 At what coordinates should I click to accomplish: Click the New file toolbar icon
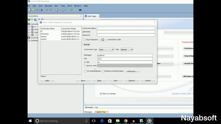[30, 10]
